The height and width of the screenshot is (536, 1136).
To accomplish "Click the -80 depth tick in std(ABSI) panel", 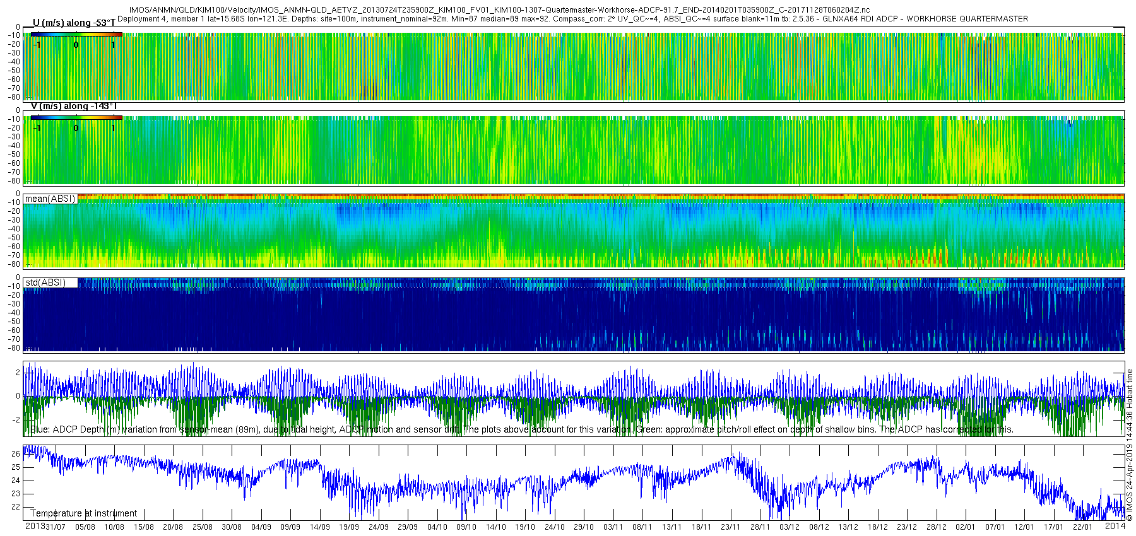I will (13, 348).
